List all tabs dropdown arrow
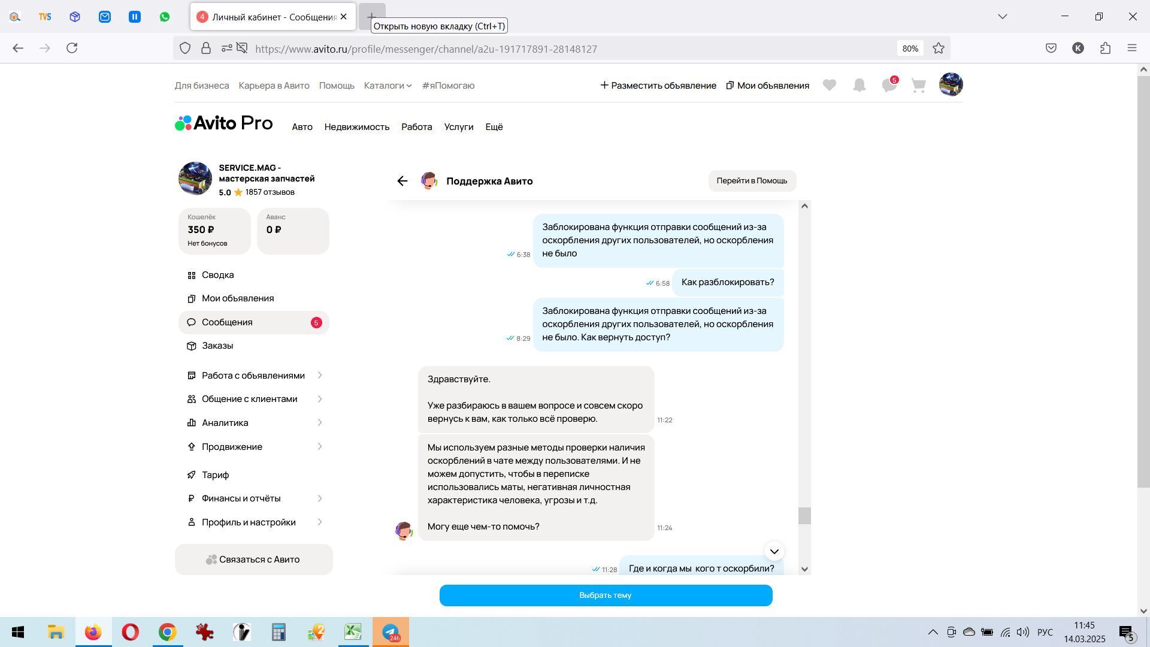1150x647 pixels. coord(1003,17)
